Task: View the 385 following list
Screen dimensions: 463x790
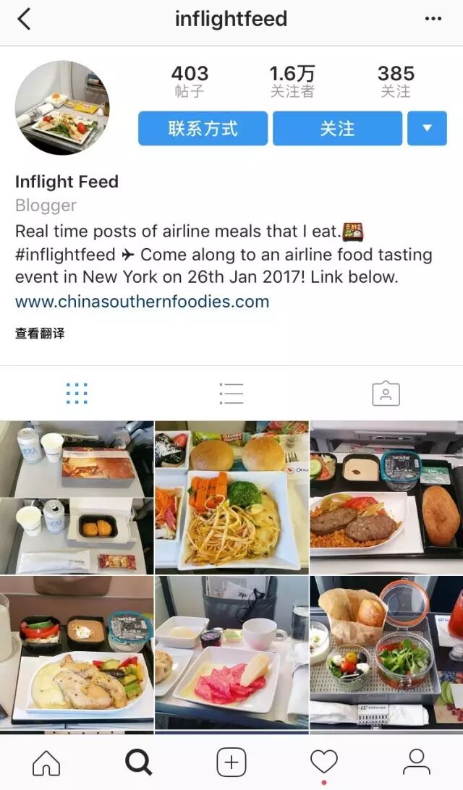Action: click(396, 81)
